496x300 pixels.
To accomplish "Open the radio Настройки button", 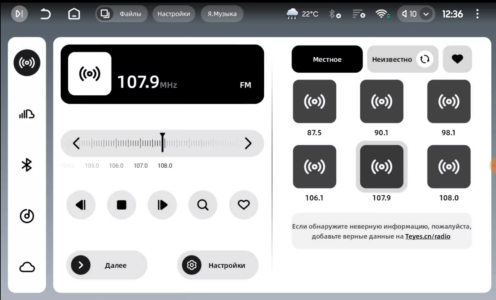I will pos(218,265).
